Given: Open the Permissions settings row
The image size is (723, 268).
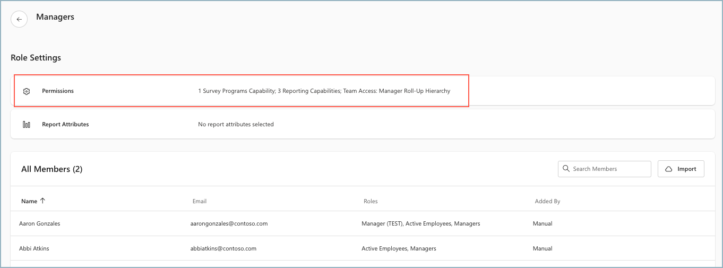Looking at the screenshot, I should [363, 91].
